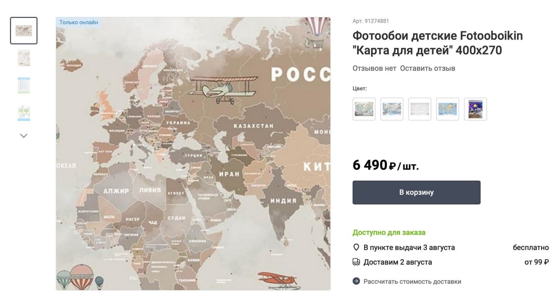This screenshot has height=297, width=555.
Task: Click the delivery truck icon
Action: tap(356, 262)
